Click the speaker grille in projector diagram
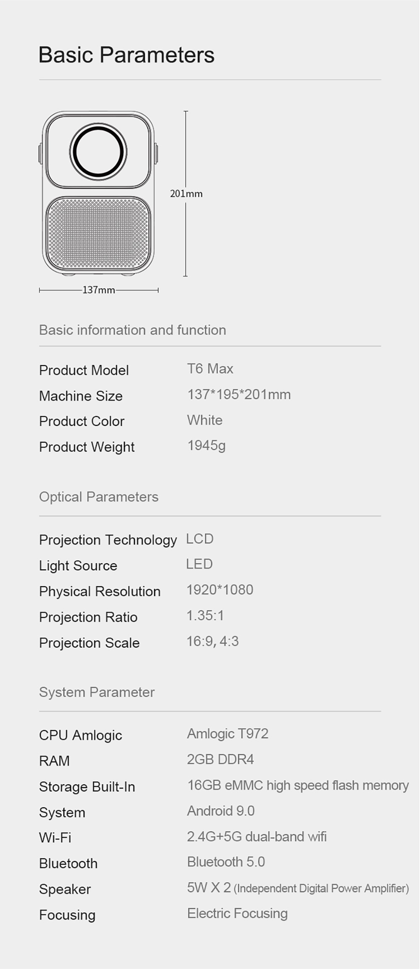420x969 pixels. point(98,233)
